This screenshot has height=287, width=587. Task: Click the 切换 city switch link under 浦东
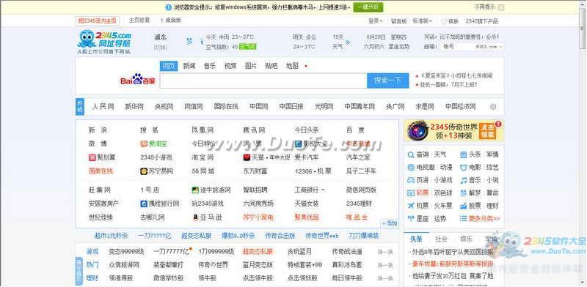(161, 47)
